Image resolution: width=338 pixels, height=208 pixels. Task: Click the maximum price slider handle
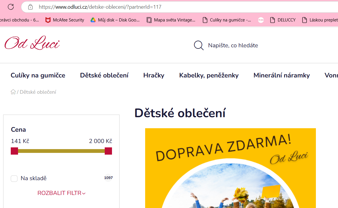pyautogui.click(x=108, y=151)
